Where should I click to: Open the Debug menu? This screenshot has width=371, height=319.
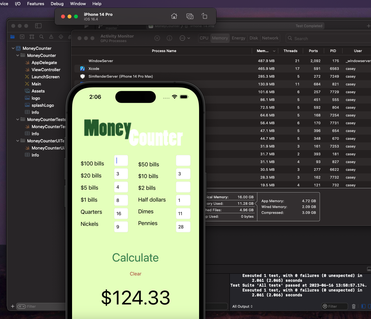pos(57,4)
